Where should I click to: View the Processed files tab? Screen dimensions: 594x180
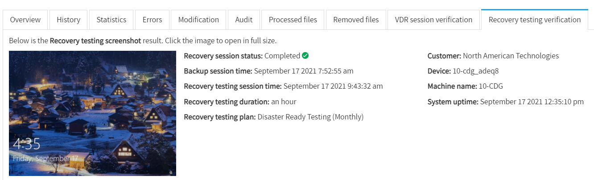tap(293, 20)
